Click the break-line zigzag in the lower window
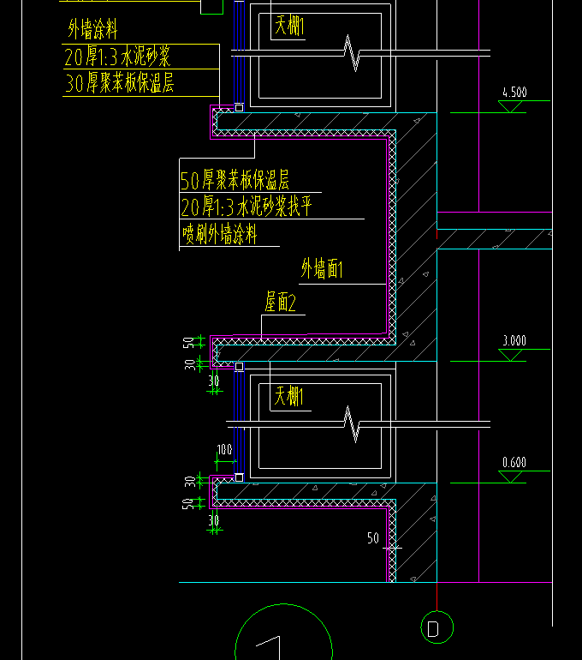 (352, 424)
